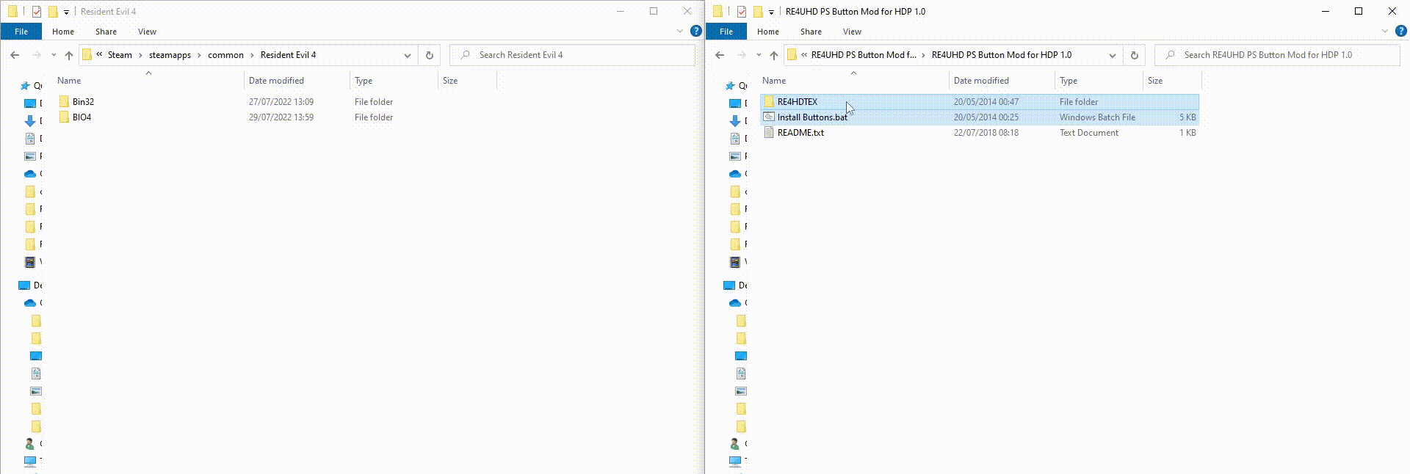This screenshot has width=1410, height=474.
Task: Open Quick Access Toolbar dropdown in RE4UHD window
Action: point(771,12)
